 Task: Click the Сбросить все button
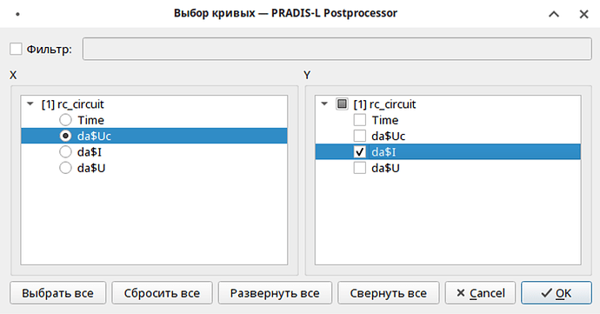coord(162,293)
